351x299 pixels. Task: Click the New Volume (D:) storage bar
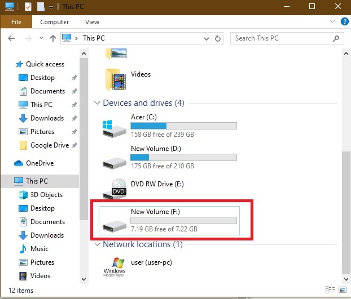tap(183, 157)
